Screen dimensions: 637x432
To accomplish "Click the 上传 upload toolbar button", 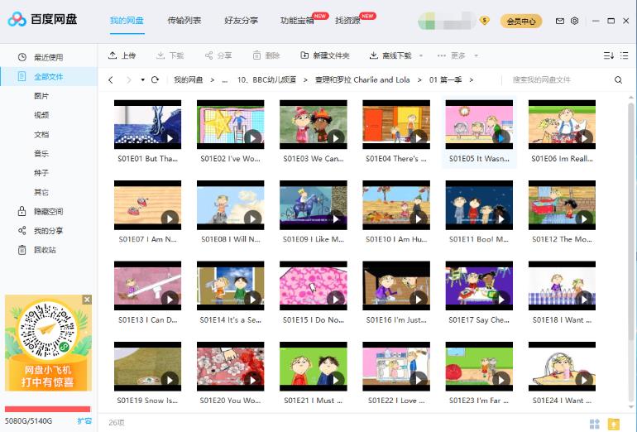I will 122,55.
